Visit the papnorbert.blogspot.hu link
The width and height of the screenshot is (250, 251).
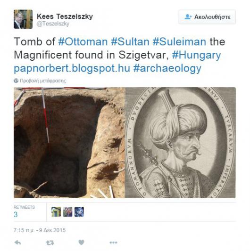pos(72,68)
